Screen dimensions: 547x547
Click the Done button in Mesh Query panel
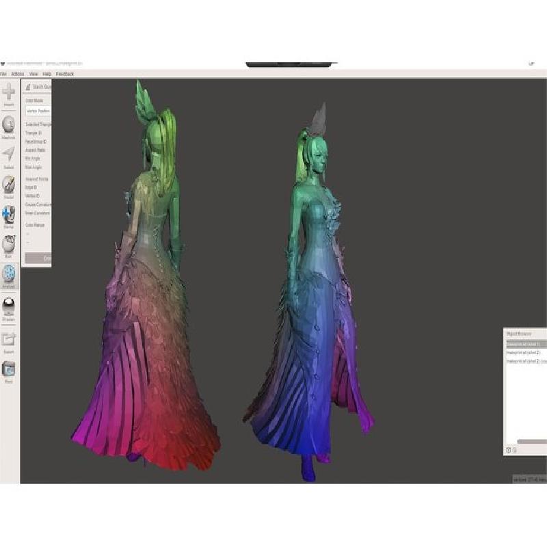pos(38,258)
